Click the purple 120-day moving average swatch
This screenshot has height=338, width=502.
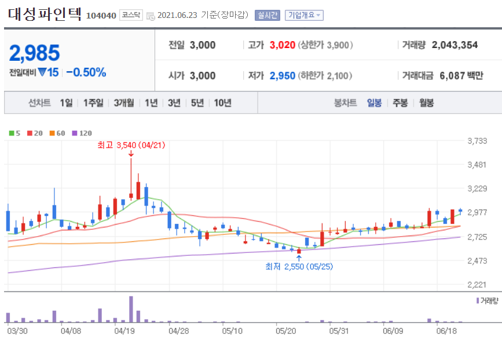tap(75, 133)
